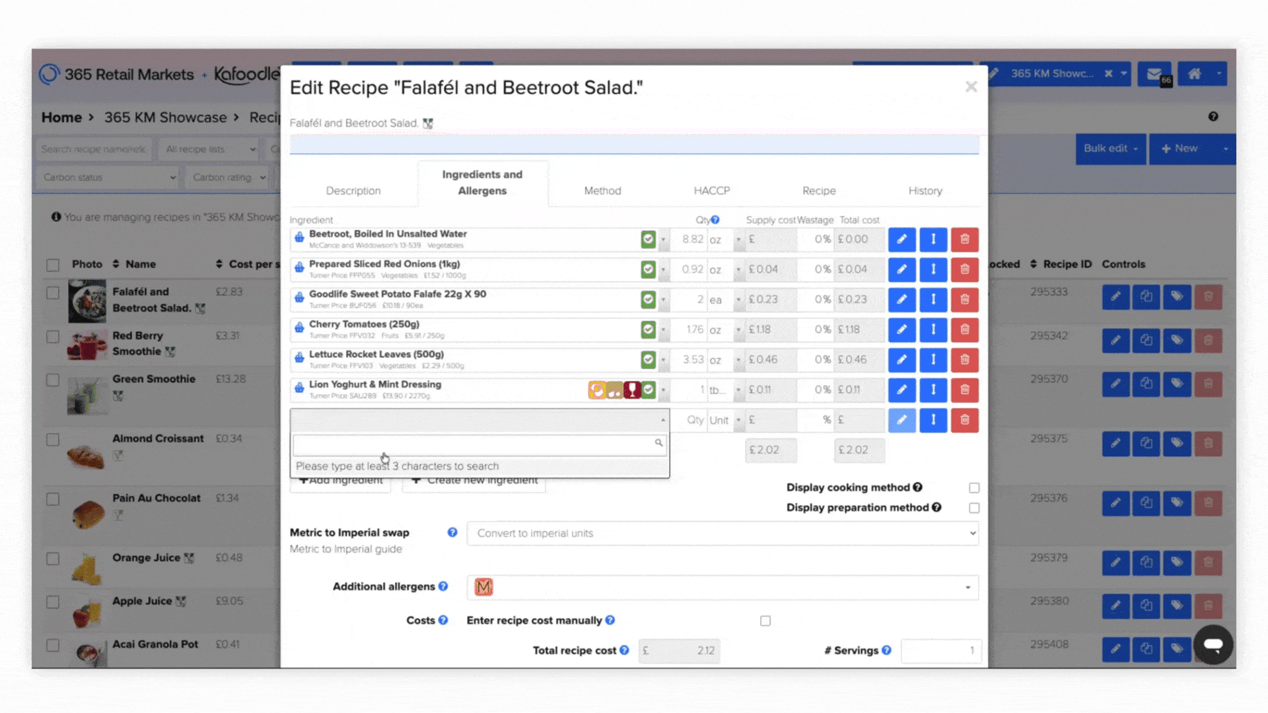Click move handle for Lettuce Rocket Leaves row
Screen dimensions: 1268x713
(933, 360)
